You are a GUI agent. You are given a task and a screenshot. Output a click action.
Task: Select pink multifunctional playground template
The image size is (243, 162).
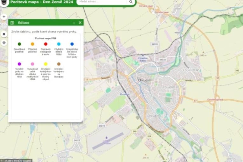[32, 64]
